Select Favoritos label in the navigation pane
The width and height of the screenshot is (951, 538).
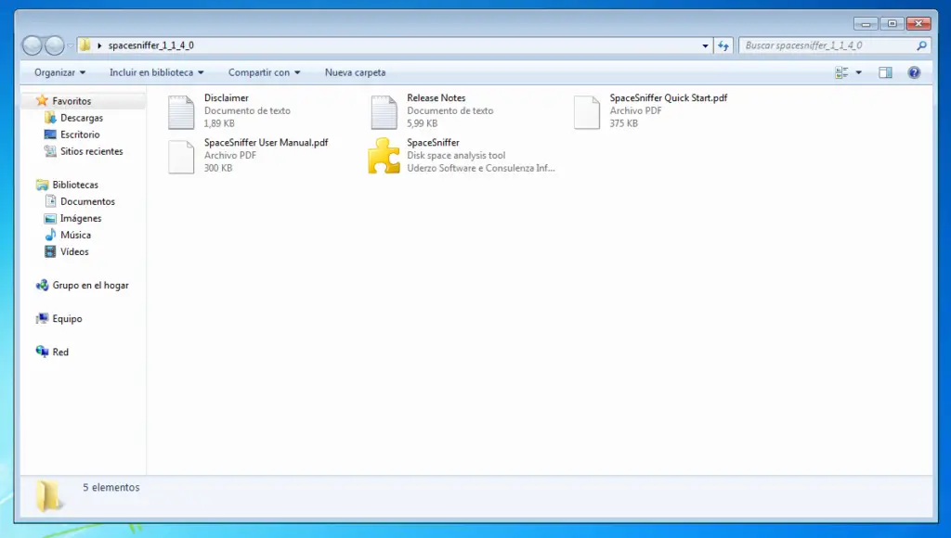[72, 101]
